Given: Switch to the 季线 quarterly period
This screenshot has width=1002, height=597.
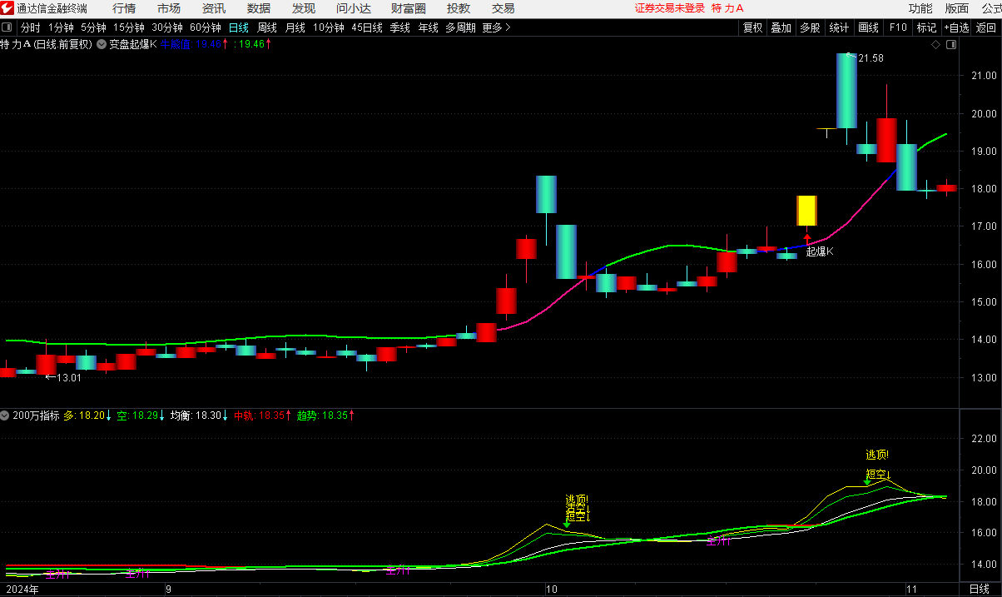Looking at the screenshot, I should [x=400, y=27].
